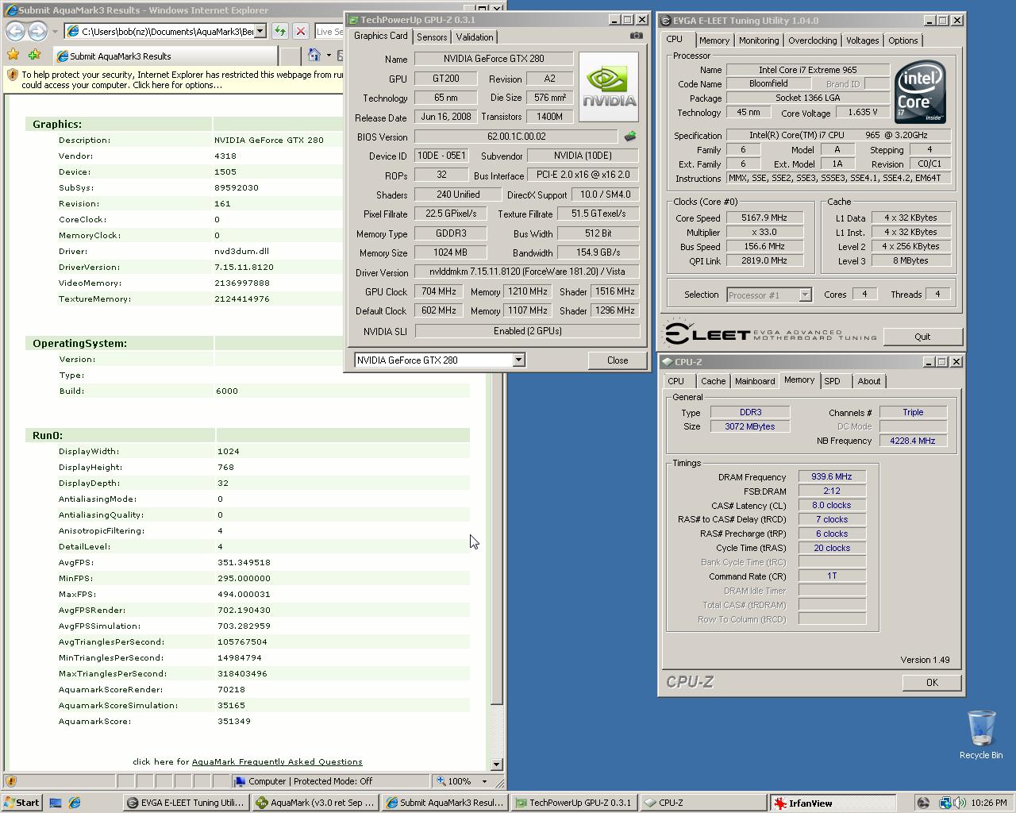This screenshot has height=813, width=1016.
Task: Launch Internet Explorer from quick launch
Action: click(75, 803)
